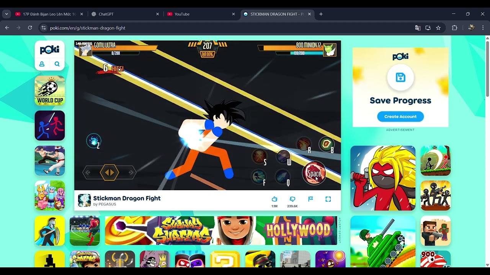Close the STICKMAN DRAGON FIGHT tab
Viewport: 490px width, 275px height.
tap(309, 14)
